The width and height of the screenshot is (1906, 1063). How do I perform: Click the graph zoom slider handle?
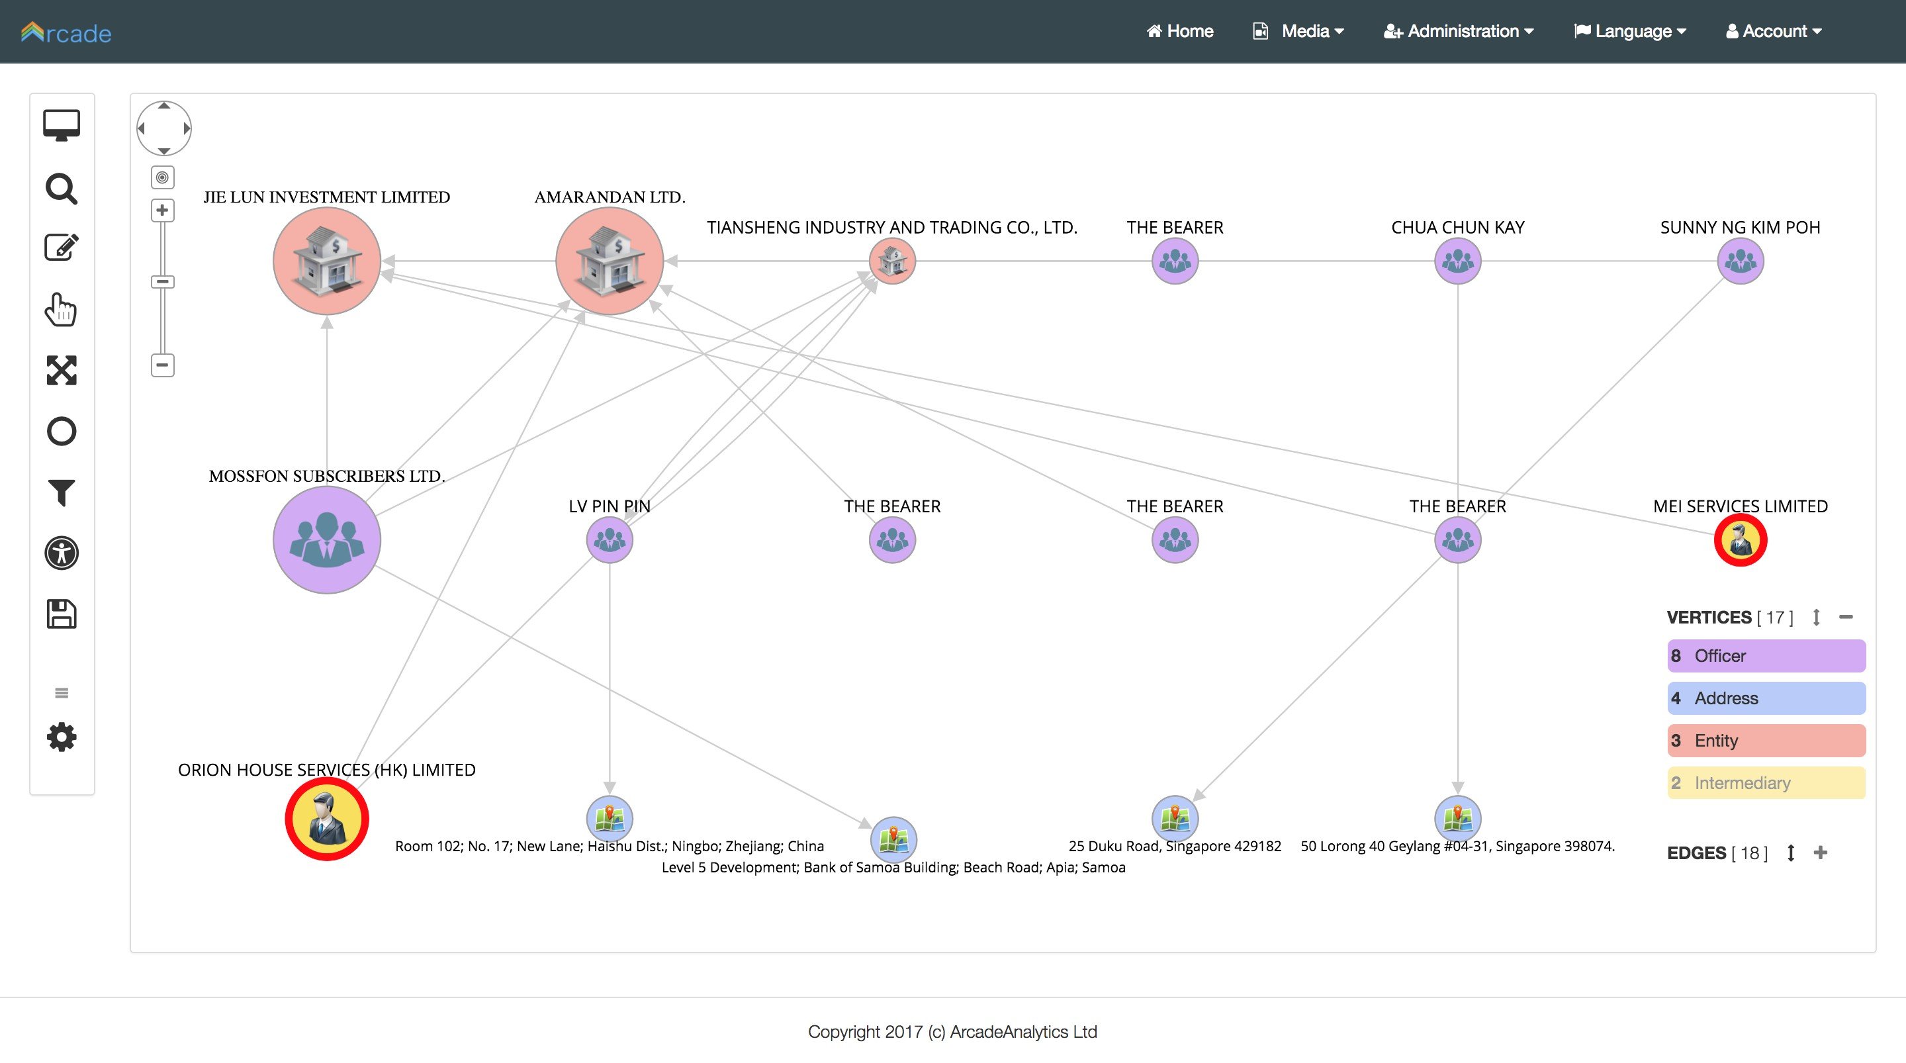pyautogui.click(x=163, y=281)
